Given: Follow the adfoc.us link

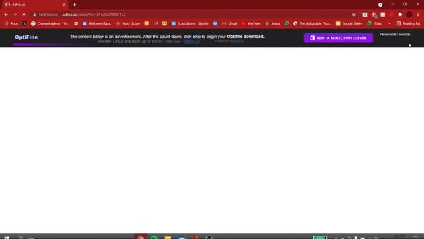Looking at the screenshot, I should [x=192, y=42].
